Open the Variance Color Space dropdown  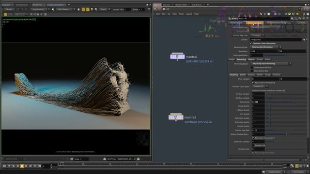(x=260, y=87)
